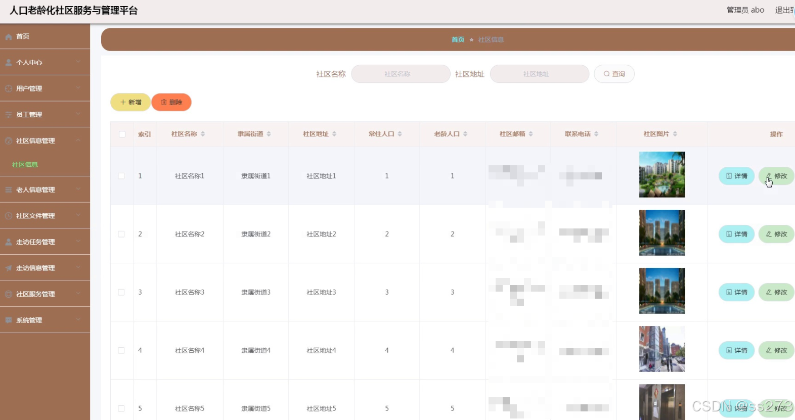
Task: Click 修改 for row 社区名称1
Action: pyautogui.click(x=776, y=176)
